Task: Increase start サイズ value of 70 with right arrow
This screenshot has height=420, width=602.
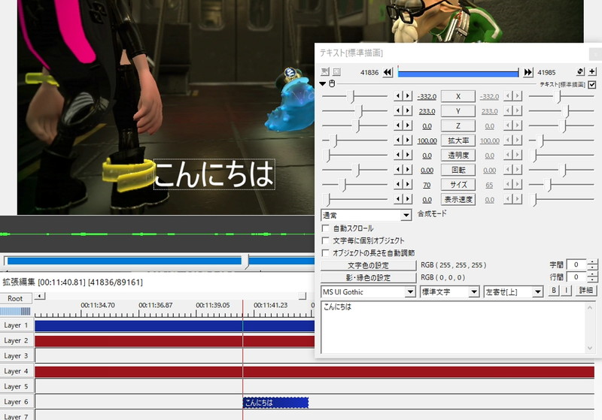Action: [x=408, y=184]
